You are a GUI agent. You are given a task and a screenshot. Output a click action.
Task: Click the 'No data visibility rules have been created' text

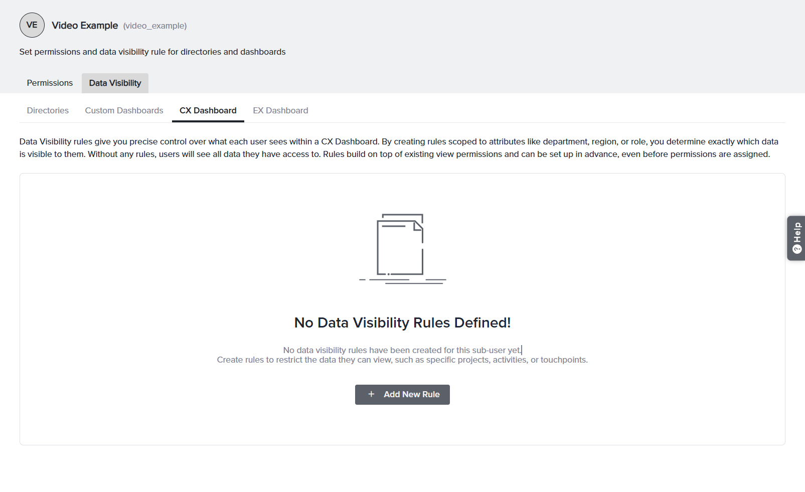402,350
